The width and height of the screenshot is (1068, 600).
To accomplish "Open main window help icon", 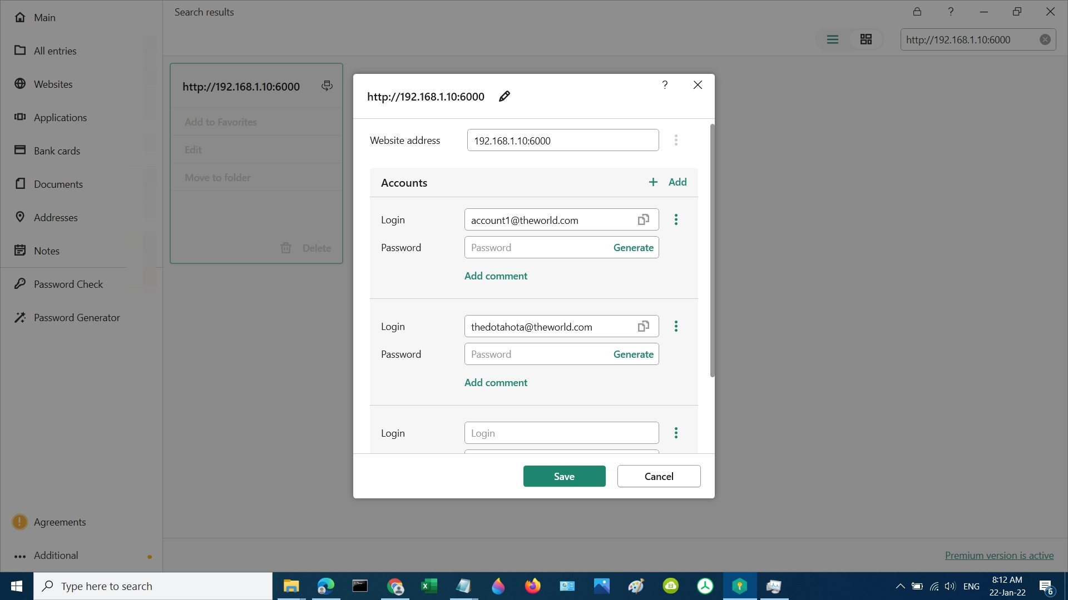I will tap(951, 11).
